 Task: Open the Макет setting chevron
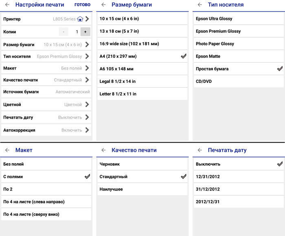tap(87, 68)
